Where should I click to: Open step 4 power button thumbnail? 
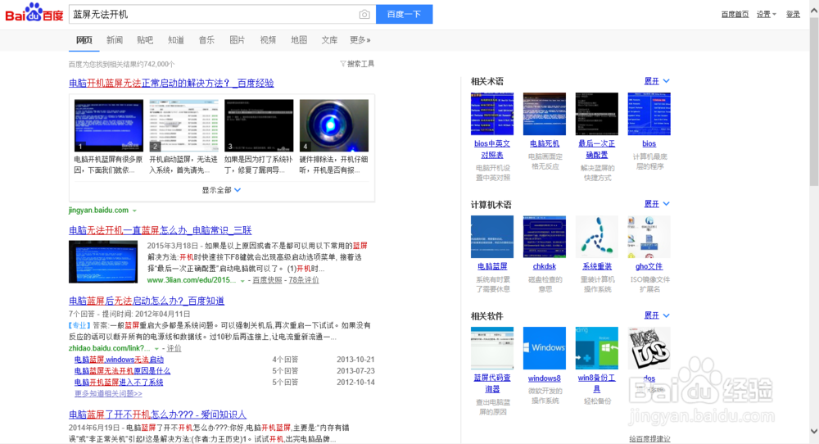[334, 125]
